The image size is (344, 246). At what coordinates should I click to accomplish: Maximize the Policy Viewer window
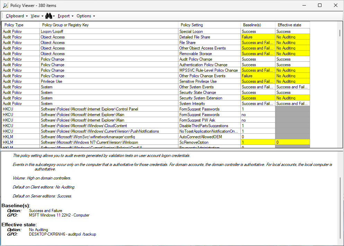pyautogui.click(x=320, y=5)
